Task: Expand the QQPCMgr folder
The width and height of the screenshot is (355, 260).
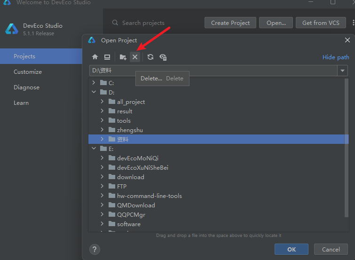Action: [x=102, y=214]
